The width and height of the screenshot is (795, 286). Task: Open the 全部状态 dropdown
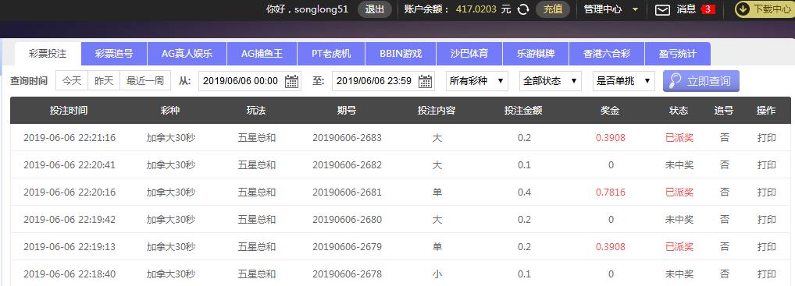[x=550, y=81]
